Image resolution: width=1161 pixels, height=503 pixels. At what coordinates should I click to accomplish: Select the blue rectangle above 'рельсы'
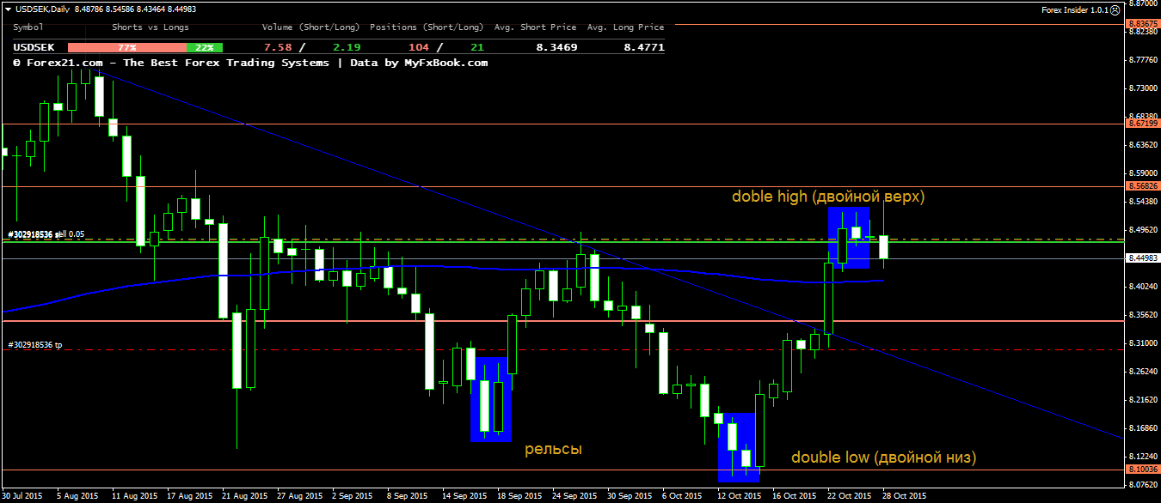click(x=492, y=400)
